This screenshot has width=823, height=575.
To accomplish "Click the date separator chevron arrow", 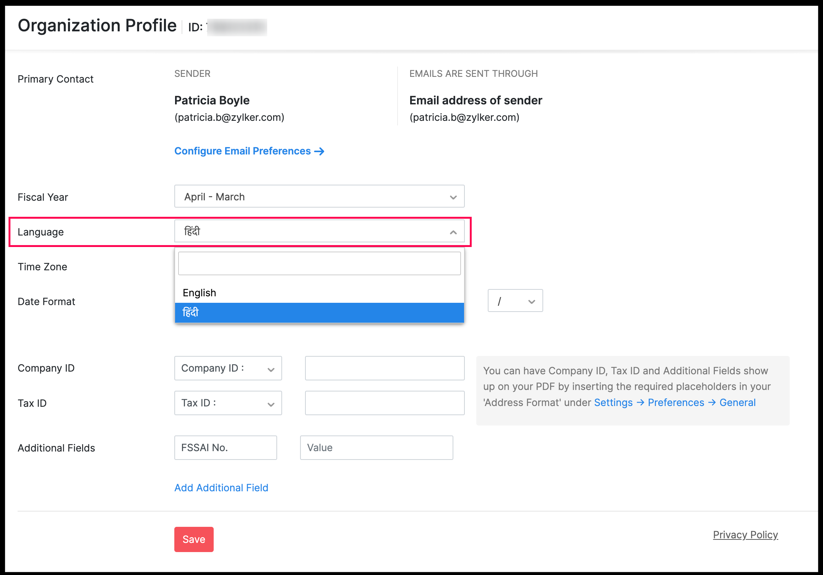I will pyautogui.click(x=531, y=302).
